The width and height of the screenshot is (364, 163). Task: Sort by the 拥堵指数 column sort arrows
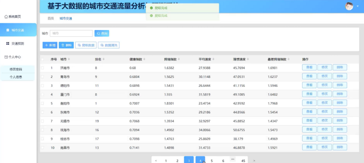tap(179, 59)
